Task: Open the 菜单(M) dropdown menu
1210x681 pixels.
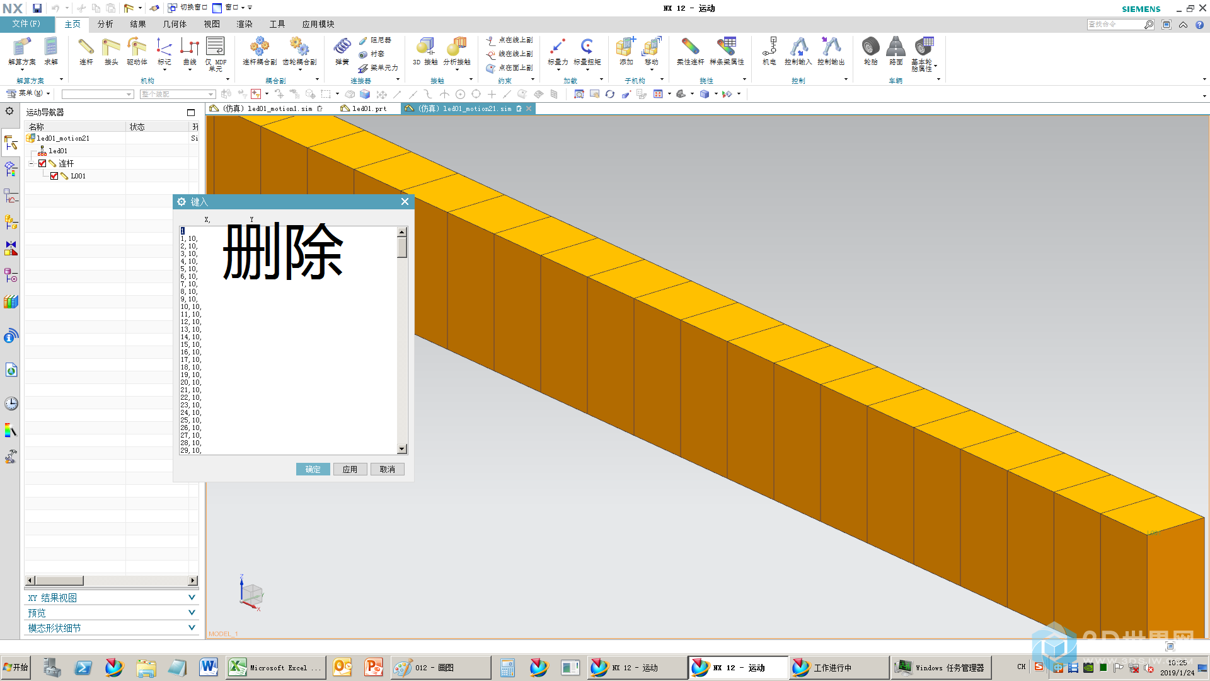Action: (28, 93)
